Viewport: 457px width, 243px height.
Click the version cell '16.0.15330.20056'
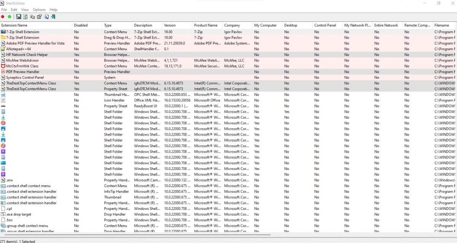[x=177, y=100]
